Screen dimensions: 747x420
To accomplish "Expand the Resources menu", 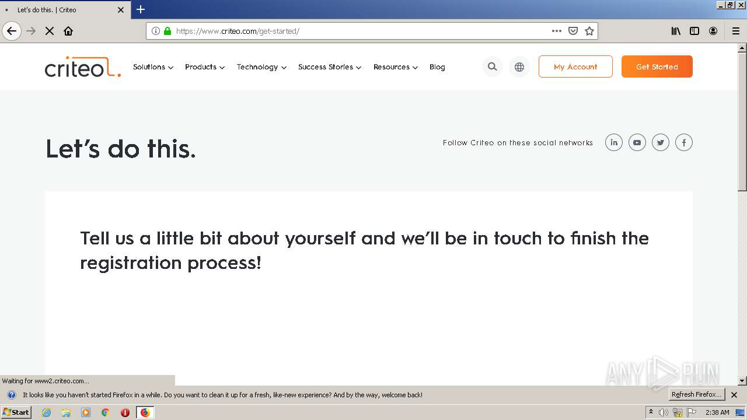I will pos(396,67).
